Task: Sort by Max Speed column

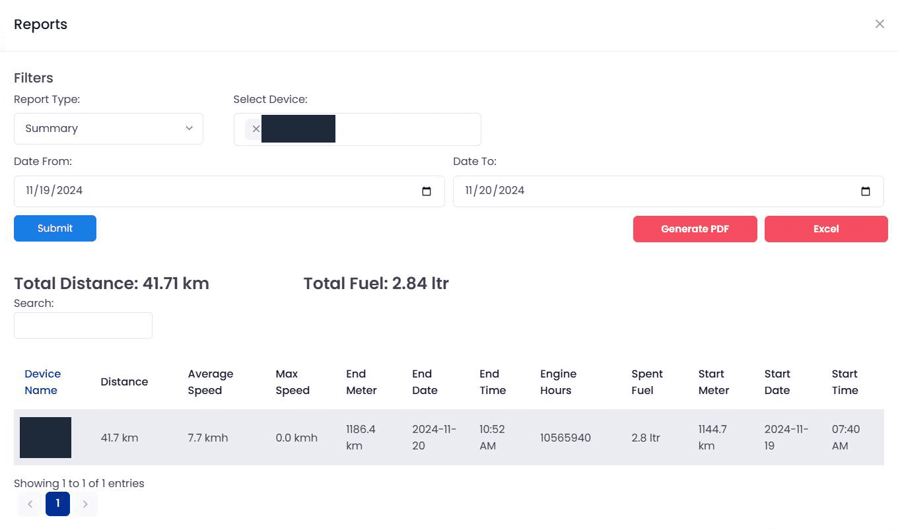Action: coord(293,382)
